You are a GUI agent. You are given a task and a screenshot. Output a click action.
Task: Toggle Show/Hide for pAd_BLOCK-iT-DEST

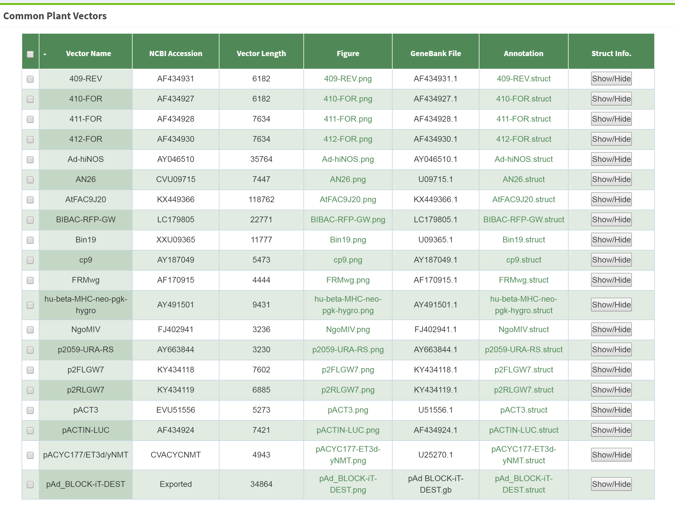pyautogui.click(x=611, y=484)
